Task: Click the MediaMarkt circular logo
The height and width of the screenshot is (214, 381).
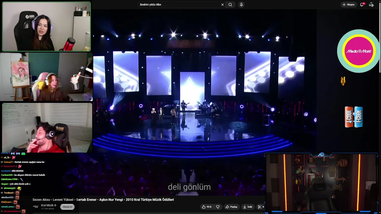Action: (x=359, y=51)
